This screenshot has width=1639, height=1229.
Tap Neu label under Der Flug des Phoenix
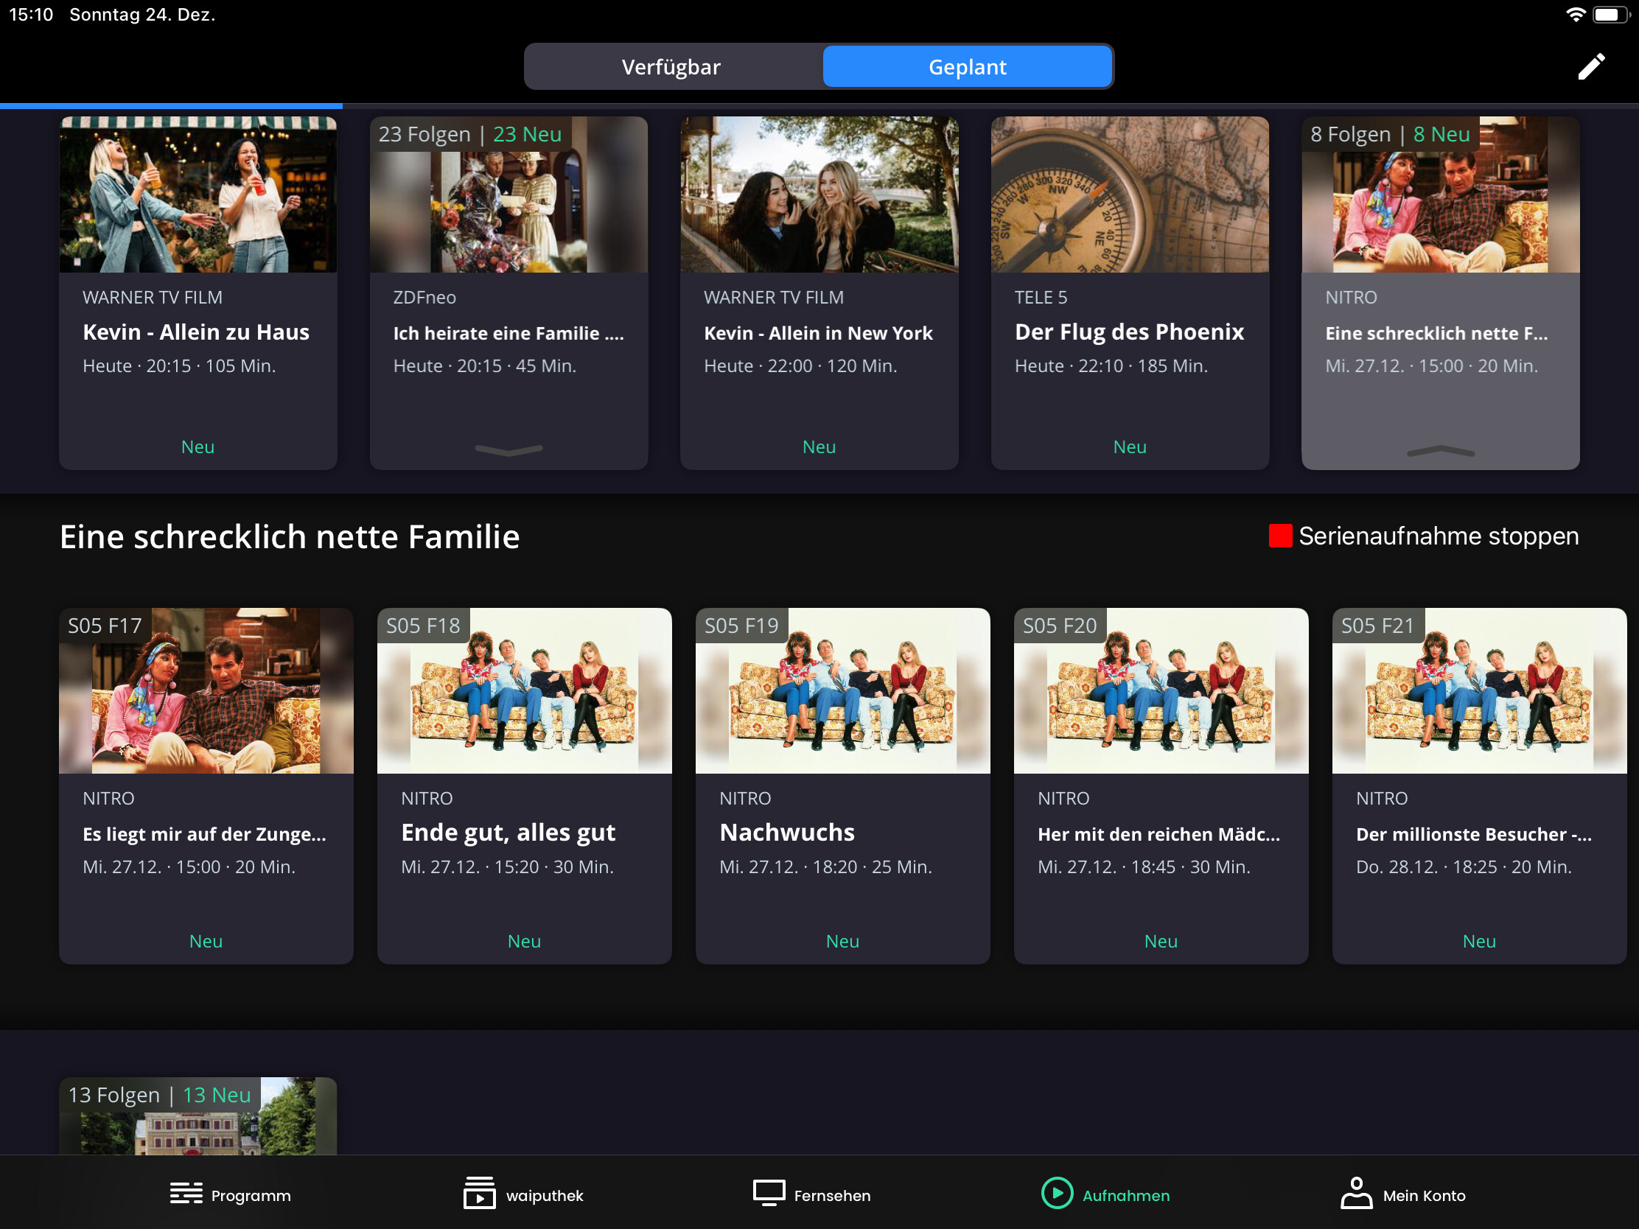pyautogui.click(x=1130, y=447)
